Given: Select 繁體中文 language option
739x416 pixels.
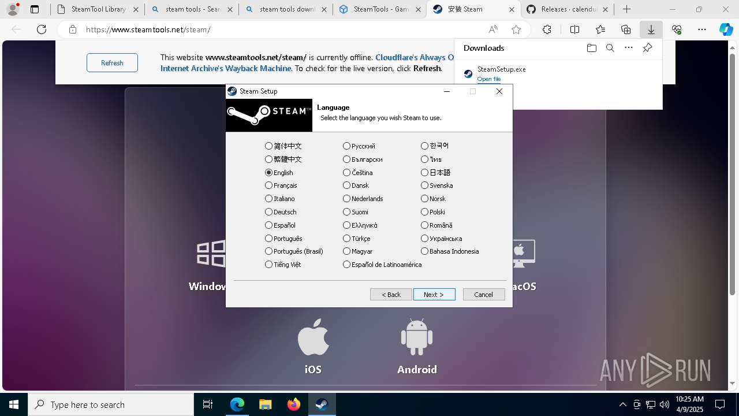Looking at the screenshot, I should coord(283,159).
